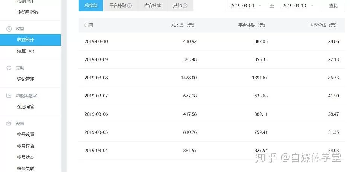
Task: Click the 互动 speech bubble icon
Action: pos(9,68)
